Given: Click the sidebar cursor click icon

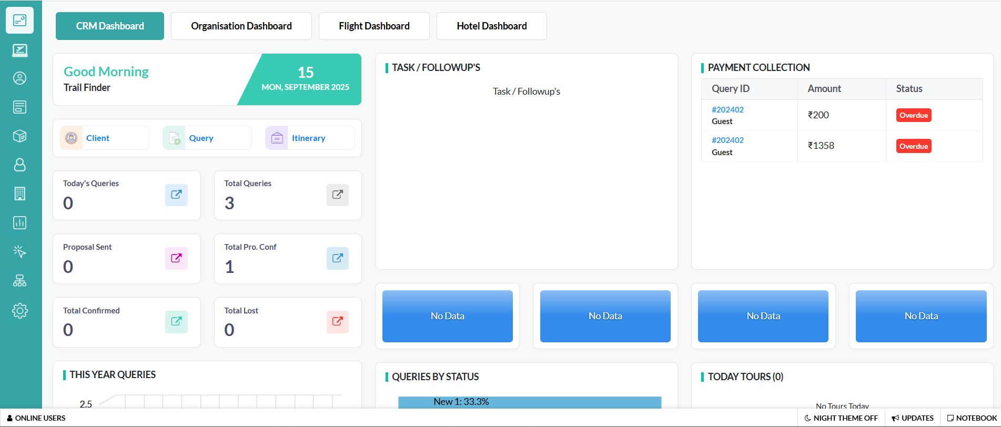Looking at the screenshot, I should pyautogui.click(x=19, y=252).
